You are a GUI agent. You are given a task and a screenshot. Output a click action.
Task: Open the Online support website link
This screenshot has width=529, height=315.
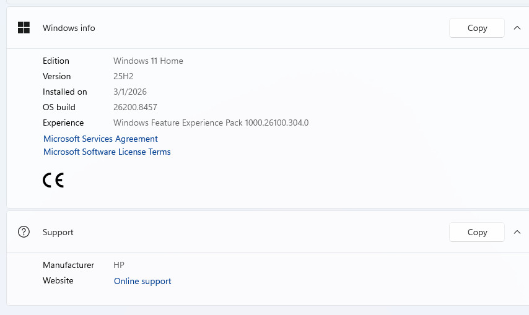pos(142,281)
